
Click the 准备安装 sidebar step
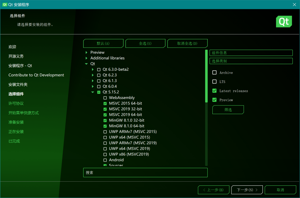(16, 122)
